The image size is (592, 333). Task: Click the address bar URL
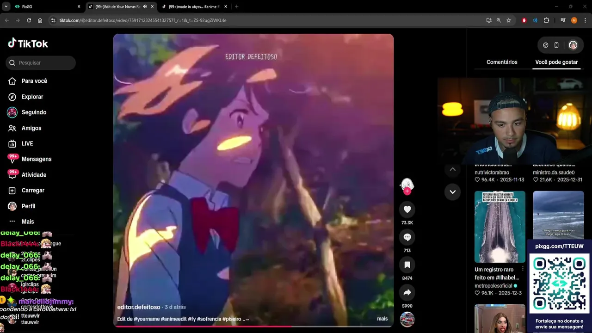tap(143, 20)
